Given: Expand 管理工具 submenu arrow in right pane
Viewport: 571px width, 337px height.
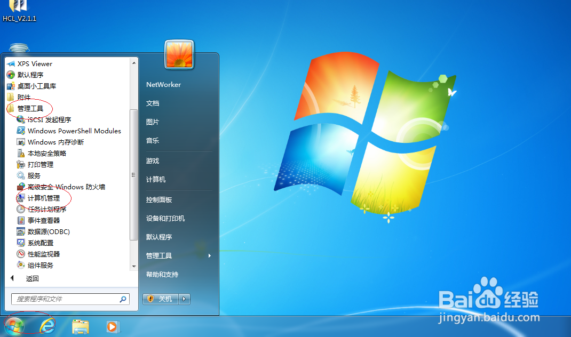Looking at the screenshot, I should coord(209,256).
